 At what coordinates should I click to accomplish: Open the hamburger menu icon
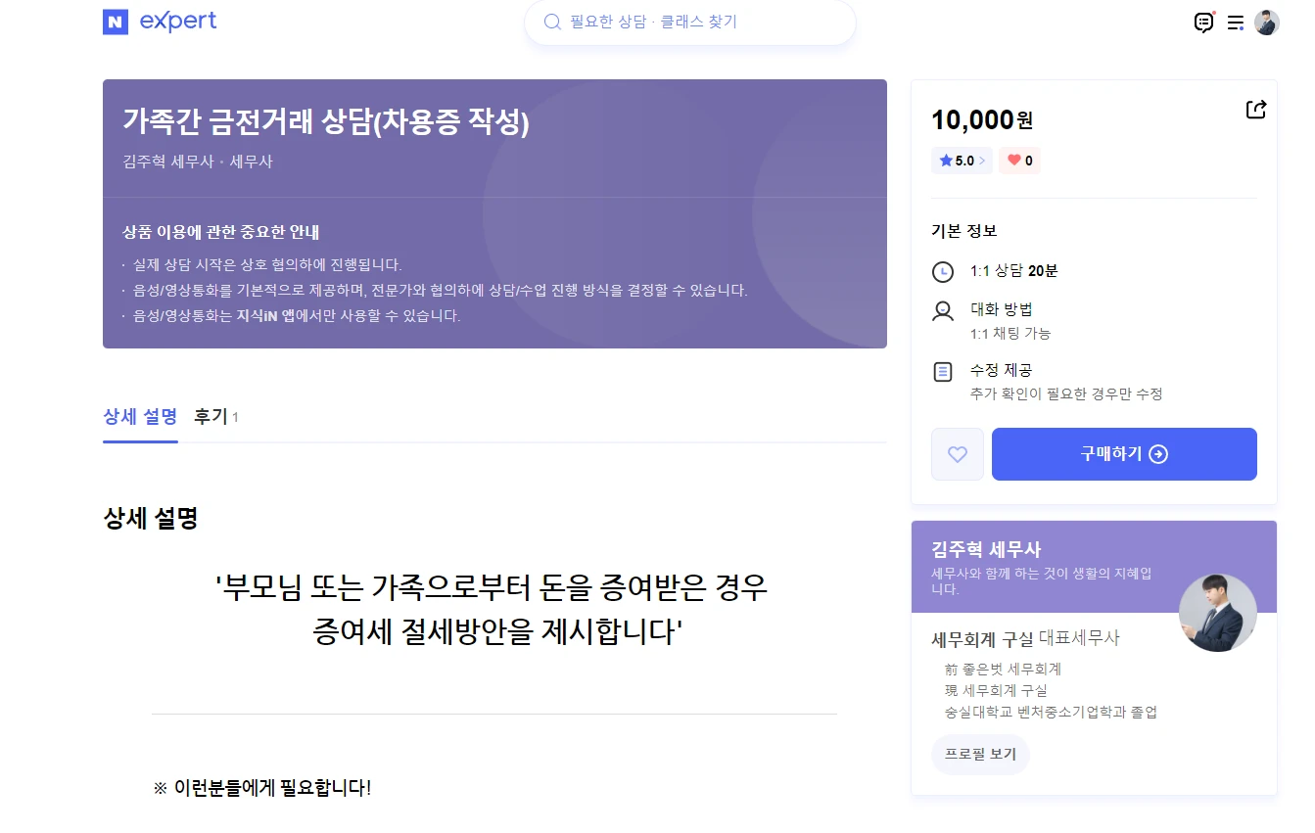pyautogui.click(x=1235, y=22)
